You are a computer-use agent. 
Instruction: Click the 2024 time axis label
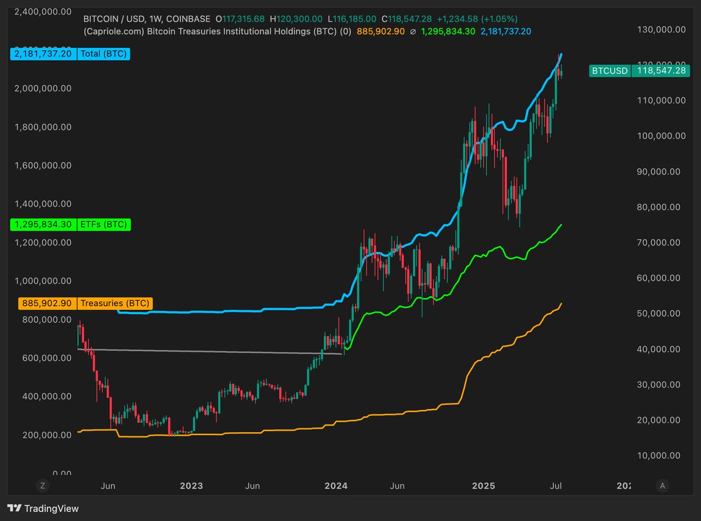click(336, 486)
